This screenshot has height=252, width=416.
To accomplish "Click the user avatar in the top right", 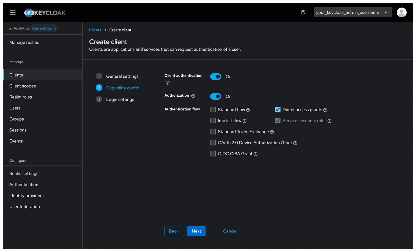I will click(401, 12).
